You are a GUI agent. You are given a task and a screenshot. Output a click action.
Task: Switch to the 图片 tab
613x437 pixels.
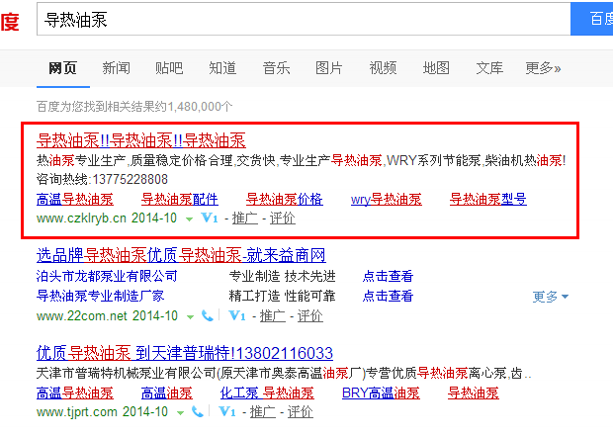(329, 68)
